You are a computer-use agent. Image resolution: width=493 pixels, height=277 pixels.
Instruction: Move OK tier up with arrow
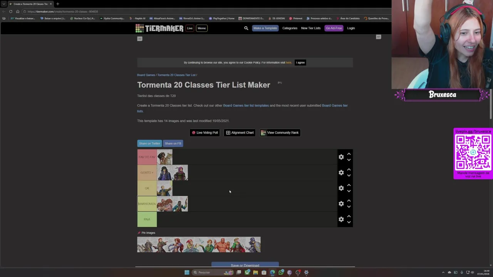(x=349, y=185)
